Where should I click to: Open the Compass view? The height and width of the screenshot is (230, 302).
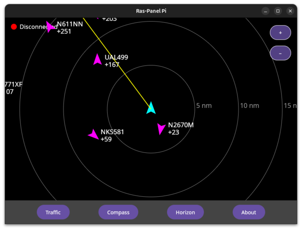click(118, 212)
